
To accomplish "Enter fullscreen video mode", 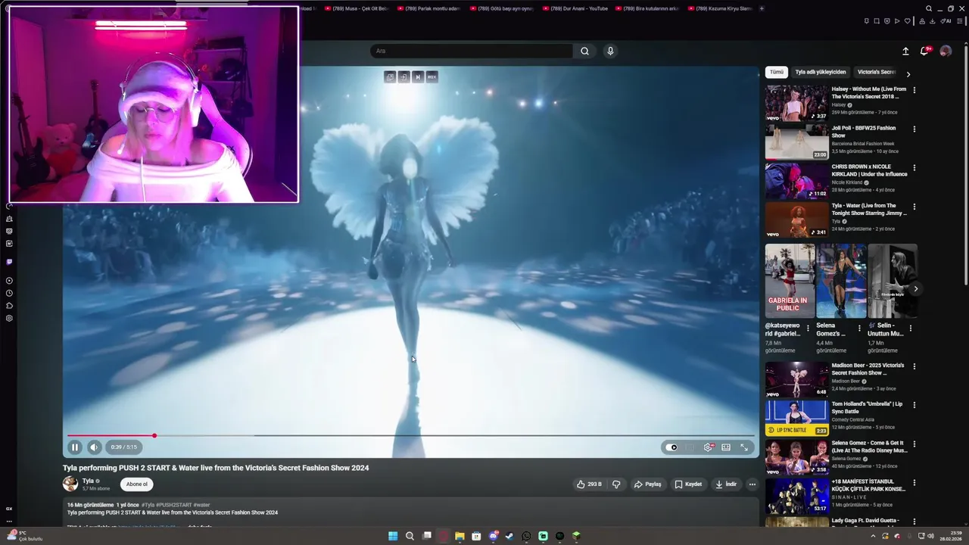I will (744, 447).
